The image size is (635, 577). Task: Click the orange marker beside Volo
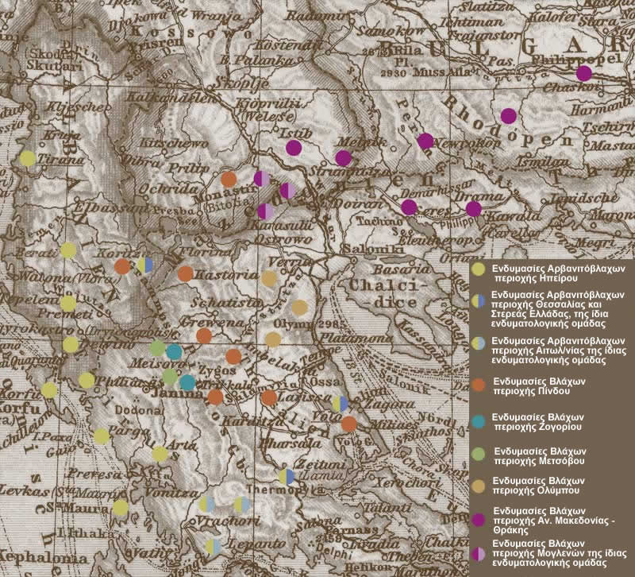[x=349, y=424]
